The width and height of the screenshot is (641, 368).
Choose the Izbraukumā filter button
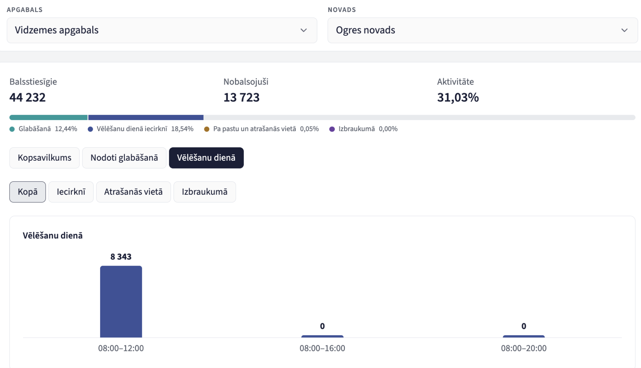tap(205, 192)
